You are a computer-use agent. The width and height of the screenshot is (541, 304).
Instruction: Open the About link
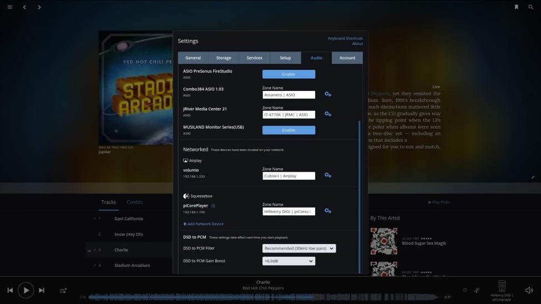(x=357, y=43)
